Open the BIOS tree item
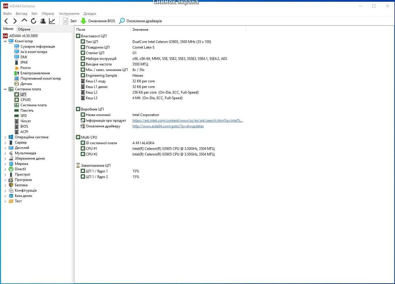The width and height of the screenshot is (395, 284). (24, 126)
